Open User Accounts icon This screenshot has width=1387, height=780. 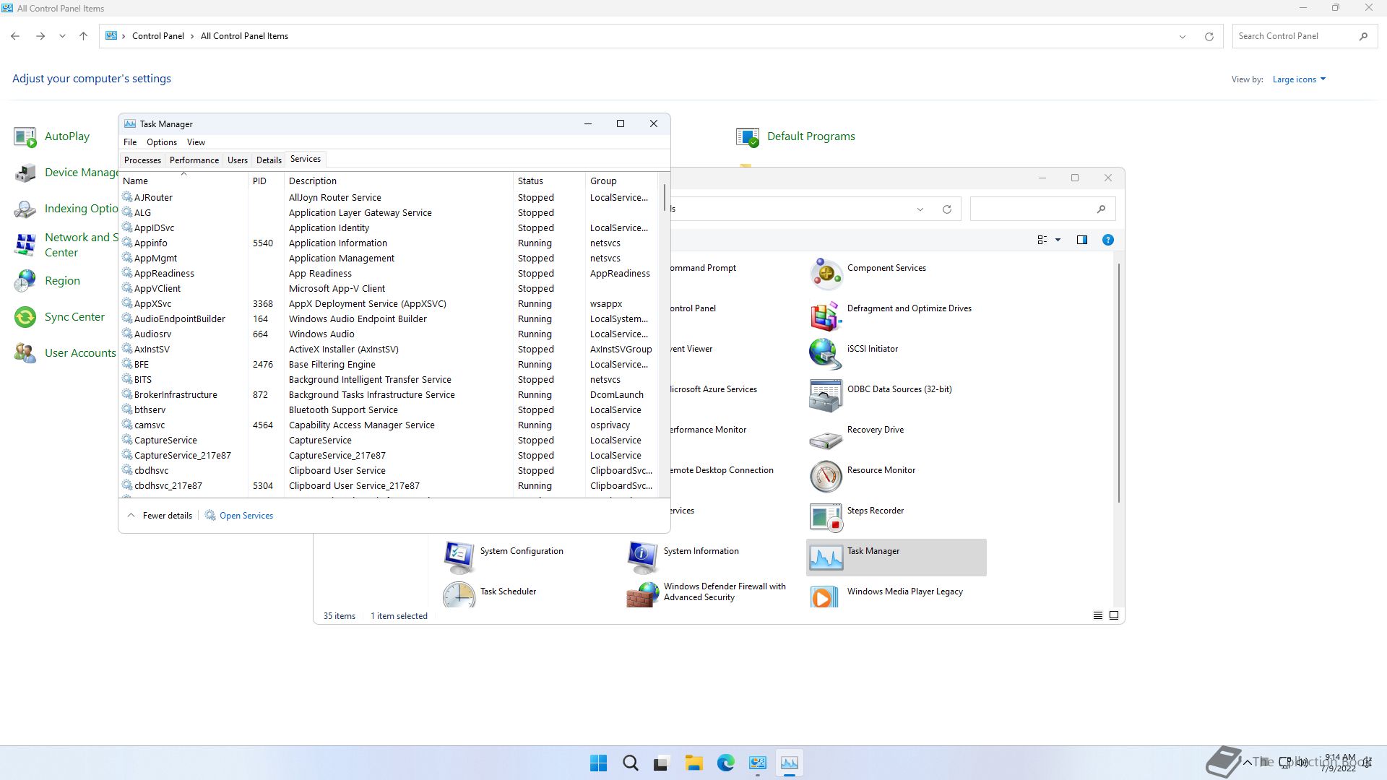pyautogui.click(x=25, y=353)
